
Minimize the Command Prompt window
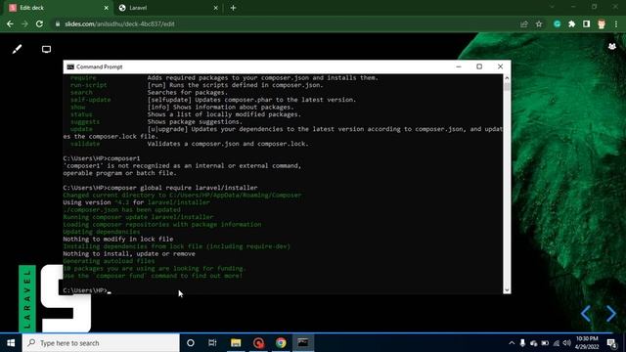point(459,66)
